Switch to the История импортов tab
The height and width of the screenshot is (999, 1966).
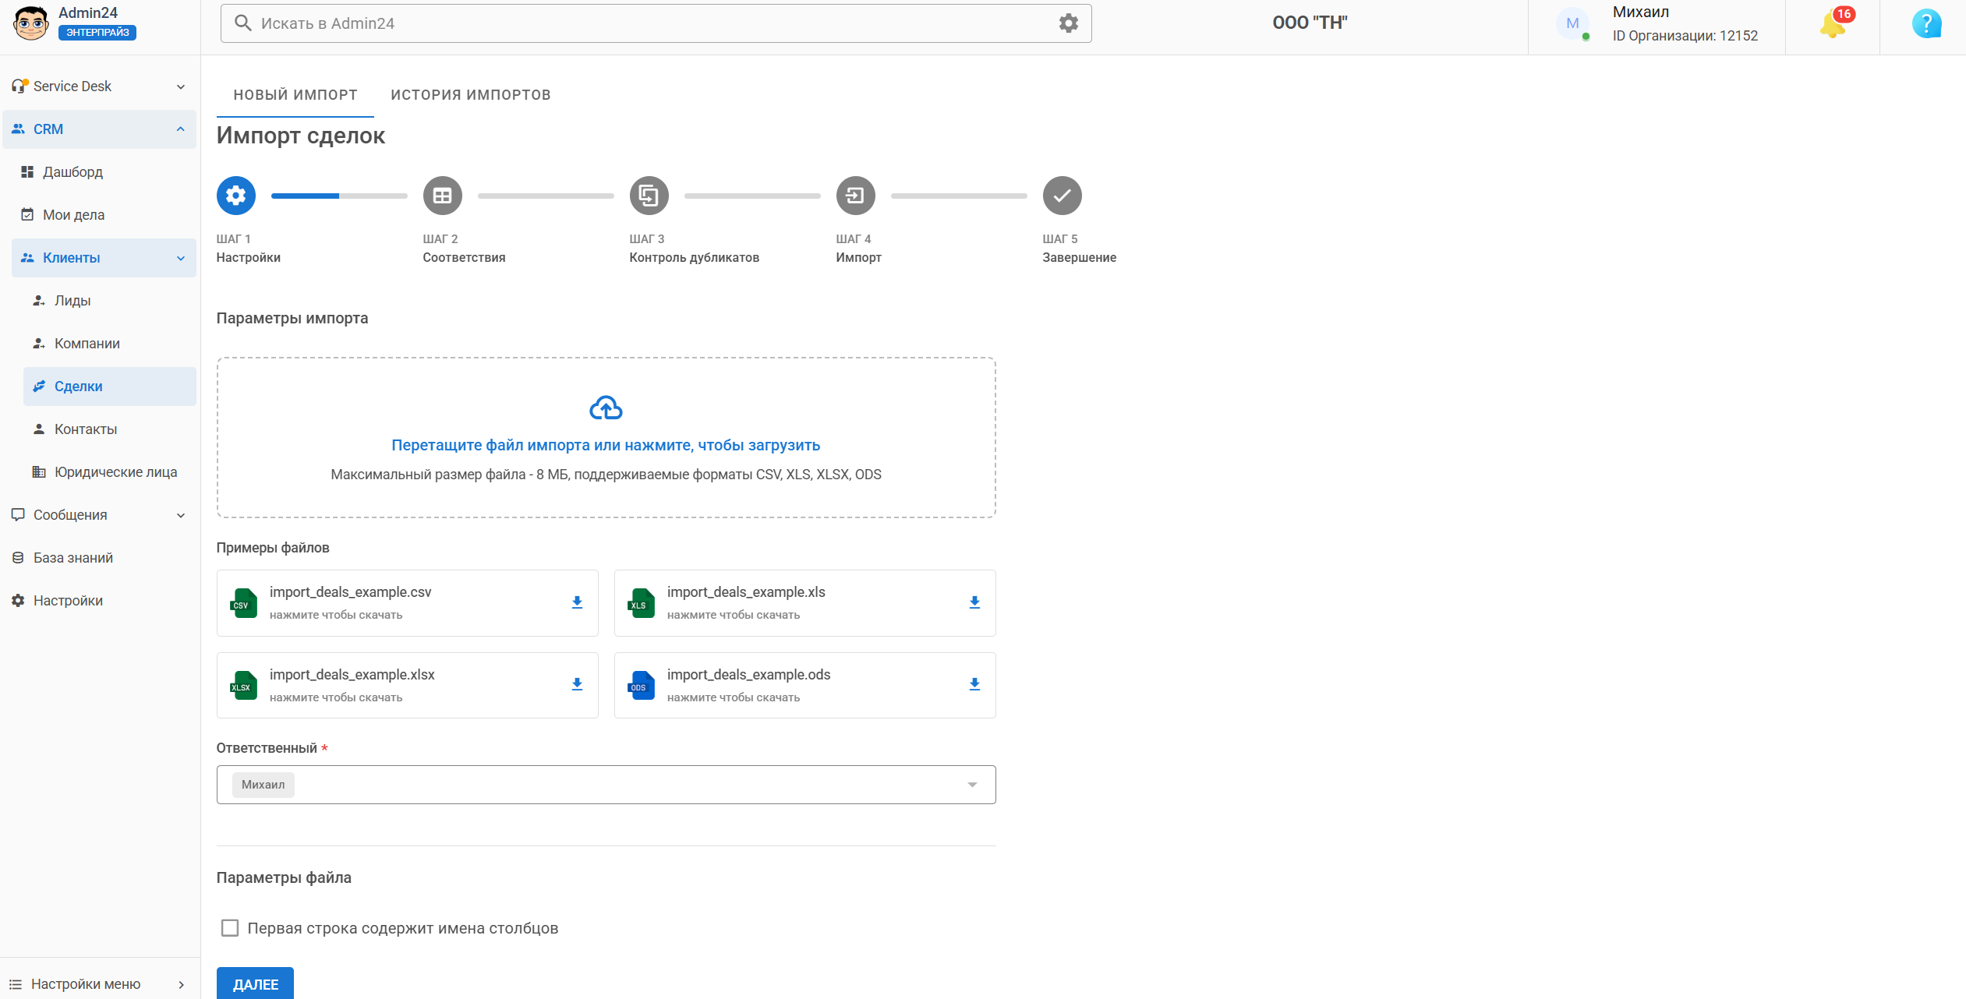(471, 95)
